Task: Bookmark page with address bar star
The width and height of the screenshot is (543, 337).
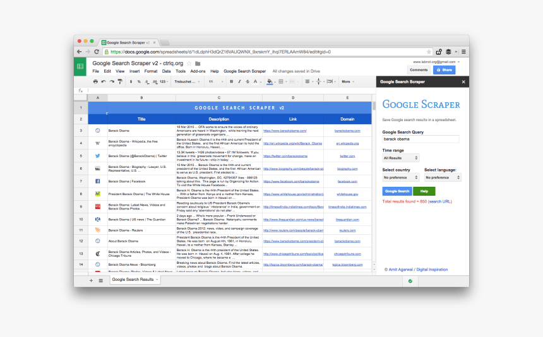Action: click(429, 52)
